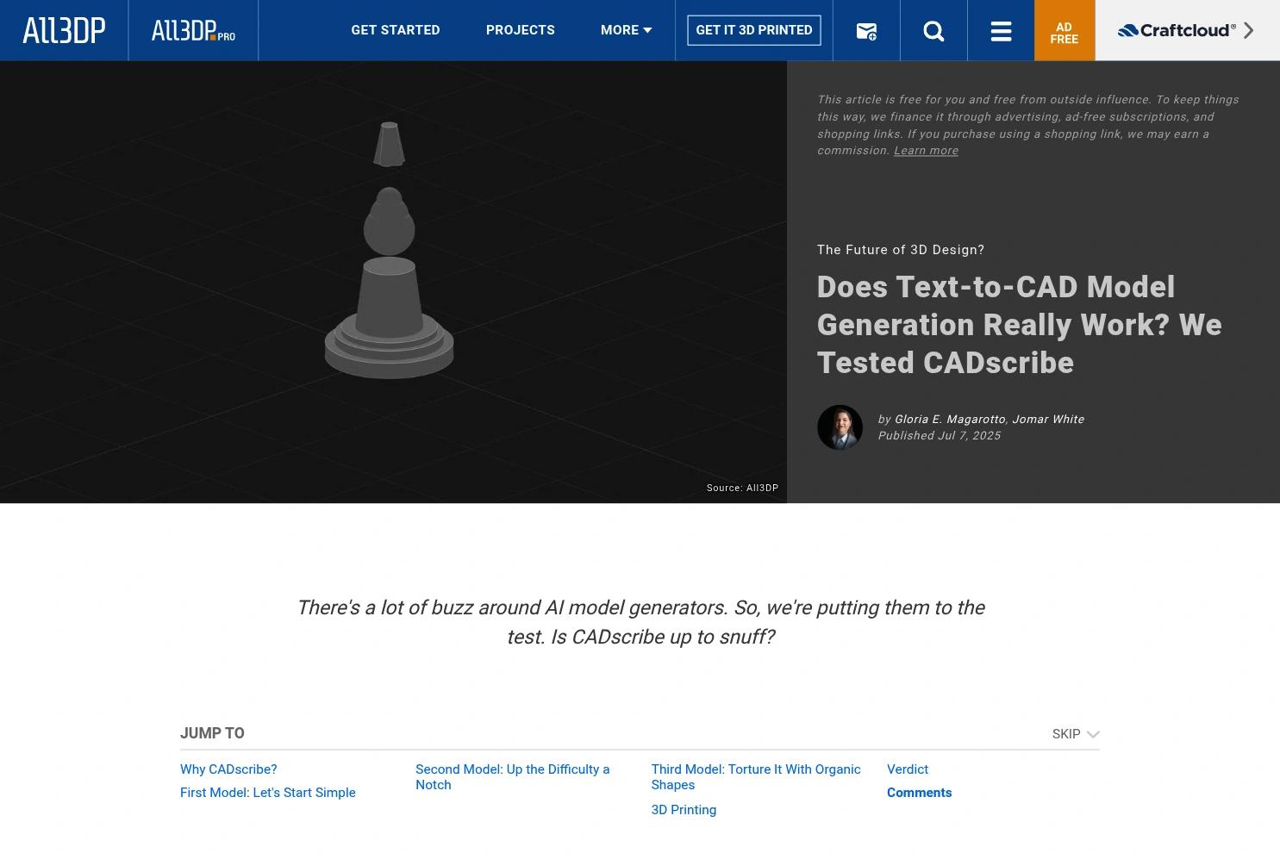This screenshot has height=853, width=1280.
Task: Open author Jomar White's profile
Action: [x=1048, y=420]
